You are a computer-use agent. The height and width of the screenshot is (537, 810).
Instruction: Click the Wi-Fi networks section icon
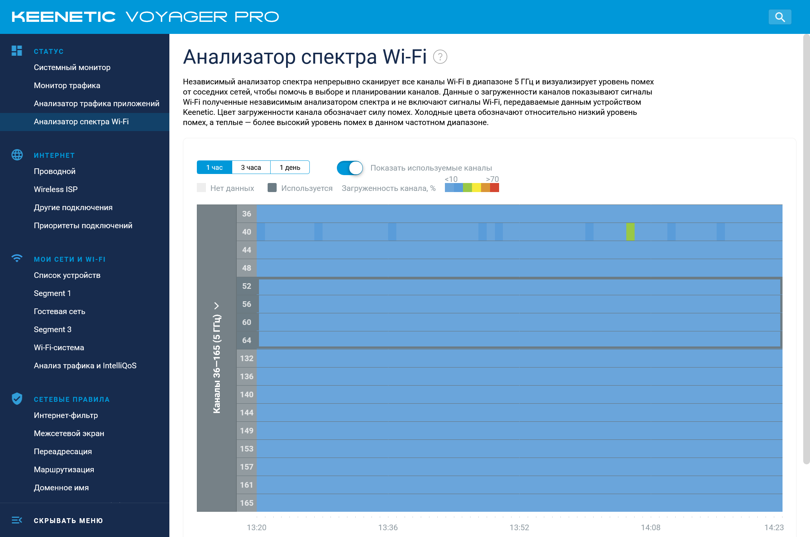(17, 258)
